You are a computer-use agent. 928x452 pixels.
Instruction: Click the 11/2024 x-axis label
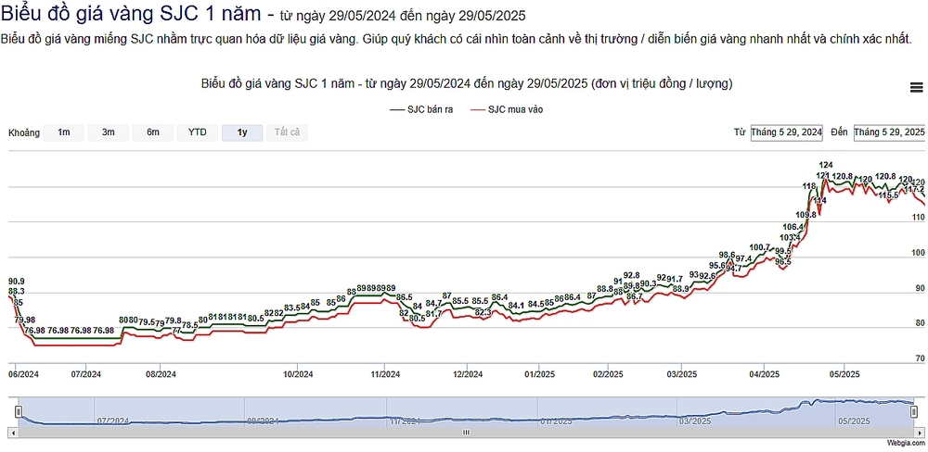point(385,374)
